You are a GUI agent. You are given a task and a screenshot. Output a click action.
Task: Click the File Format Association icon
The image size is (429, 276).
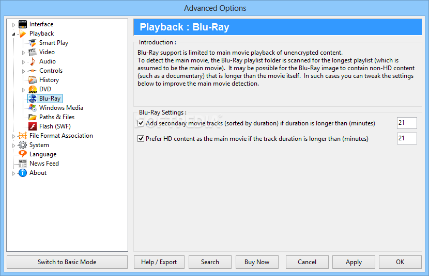coord(23,136)
